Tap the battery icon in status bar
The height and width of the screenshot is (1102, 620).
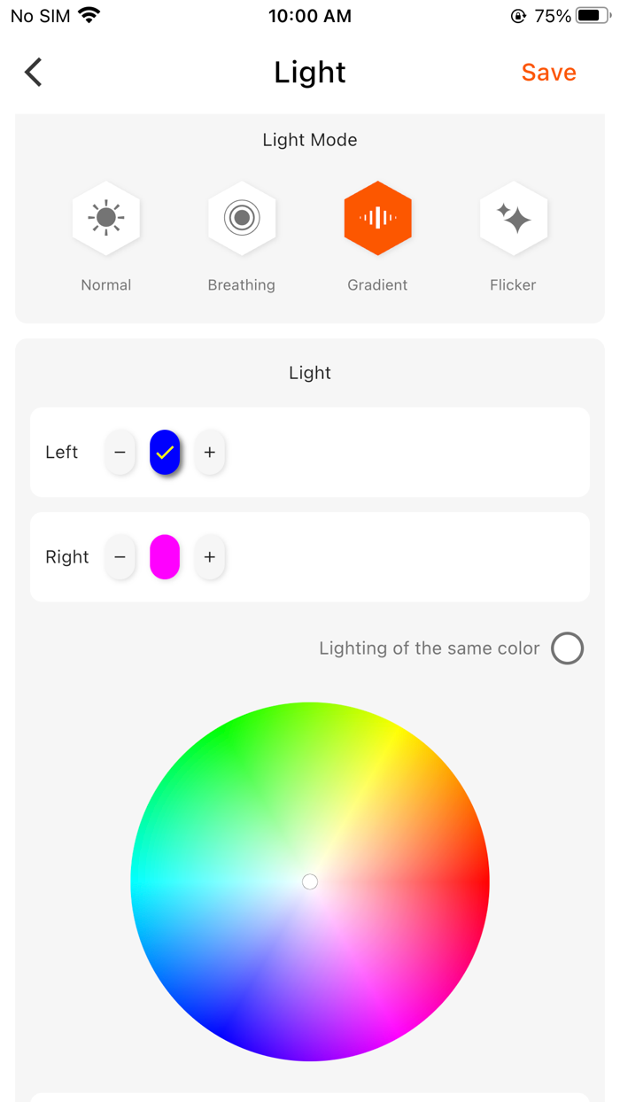(593, 16)
